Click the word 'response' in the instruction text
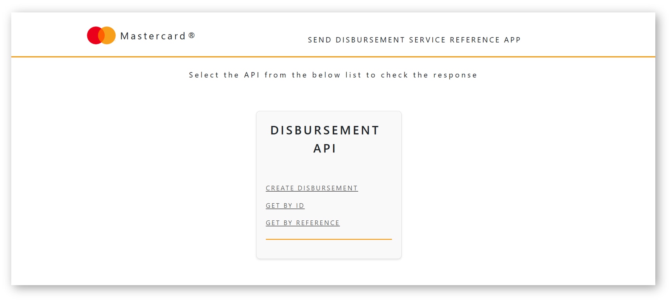672x303 pixels. click(455, 75)
